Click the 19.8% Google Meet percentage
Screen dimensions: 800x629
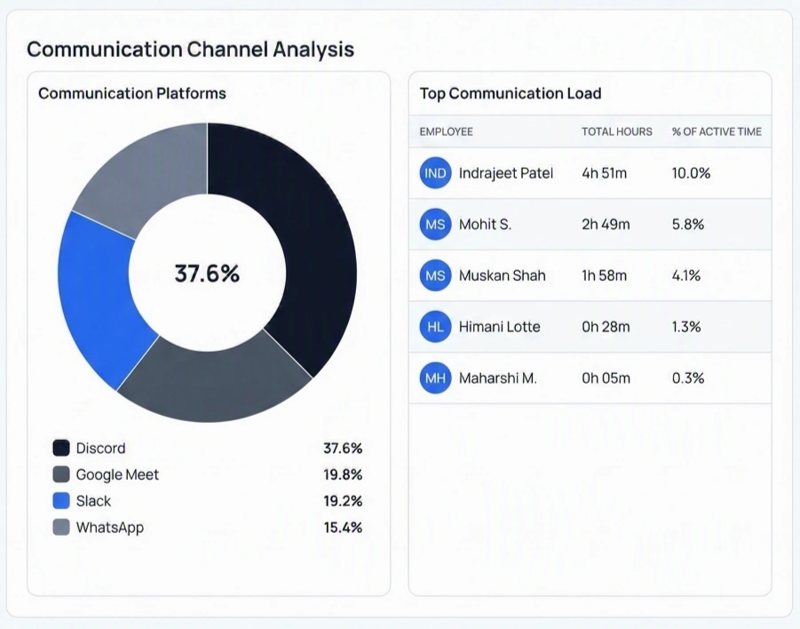pos(343,474)
